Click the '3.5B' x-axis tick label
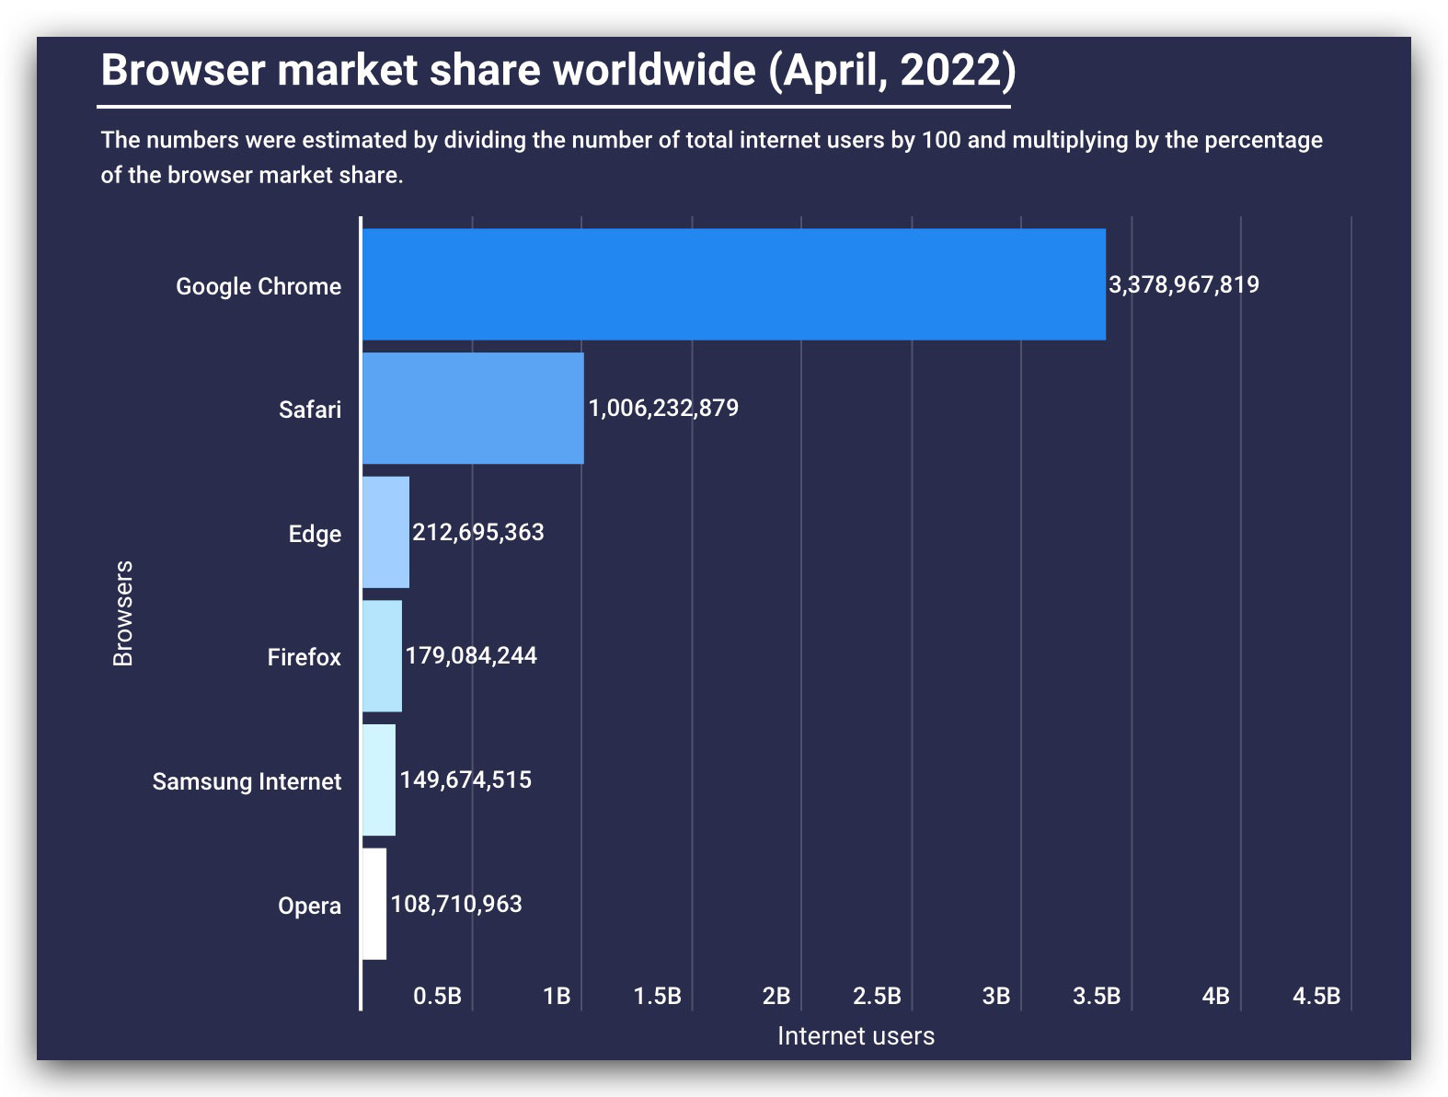 tap(1097, 996)
